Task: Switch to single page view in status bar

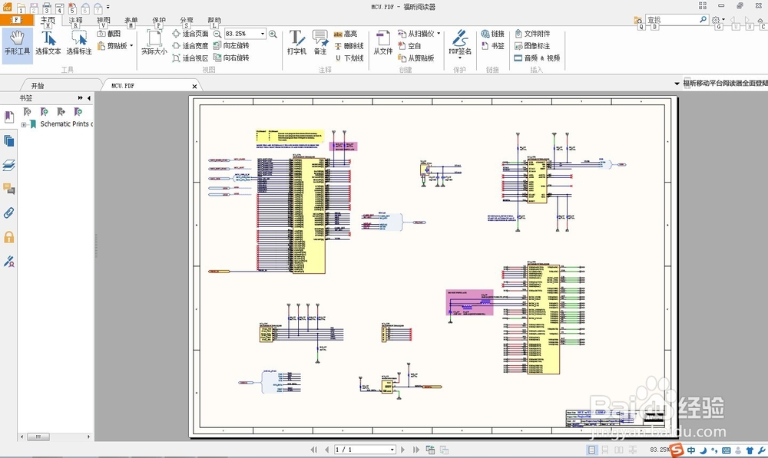Action: pyautogui.click(x=591, y=450)
